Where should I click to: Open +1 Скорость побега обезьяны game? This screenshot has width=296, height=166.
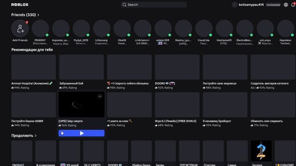(129, 67)
